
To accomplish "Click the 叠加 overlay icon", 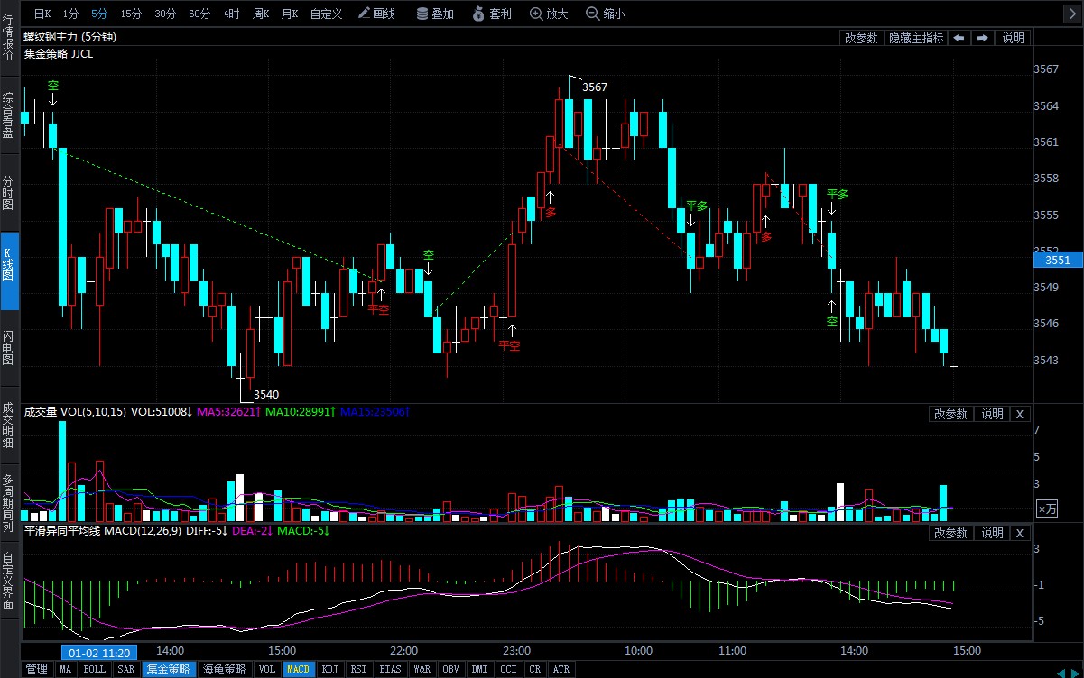I will [x=435, y=14].
